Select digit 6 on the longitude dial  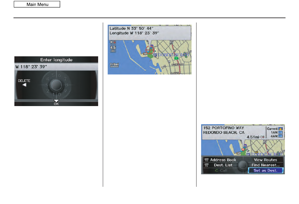click(x=60, y=75)
